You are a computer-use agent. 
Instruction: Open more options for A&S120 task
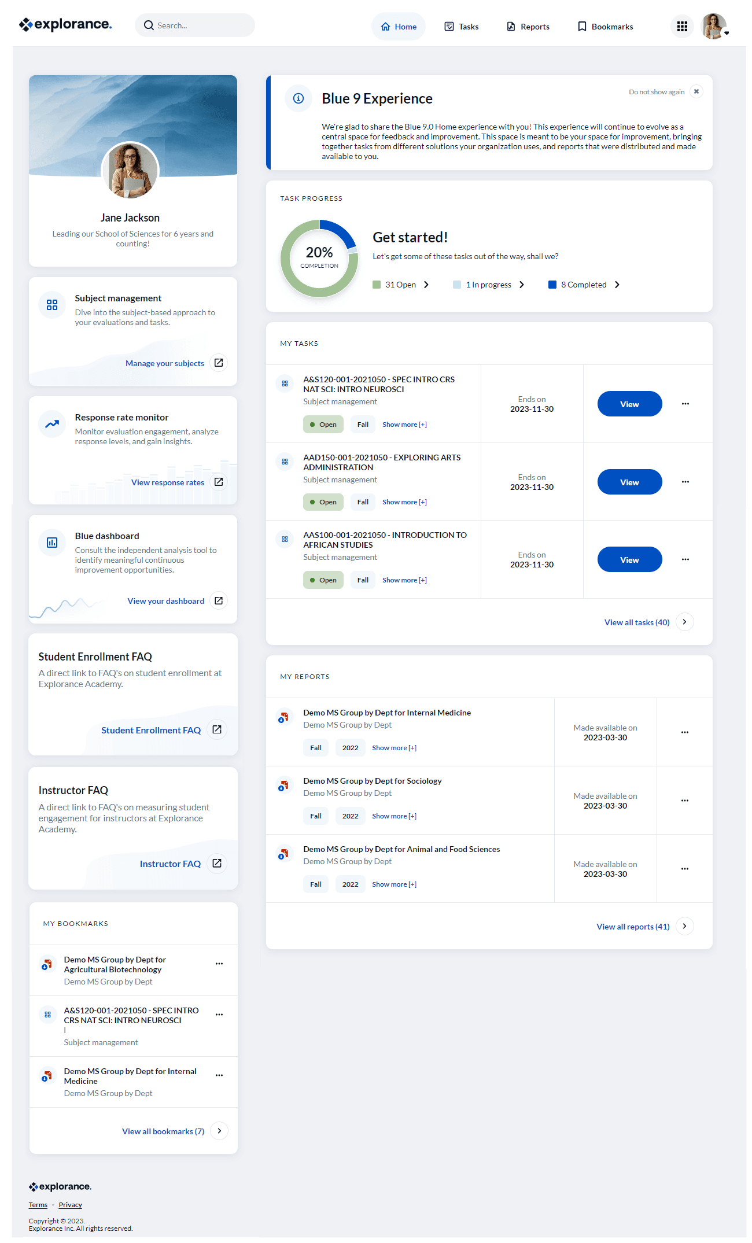pos(685,404)
